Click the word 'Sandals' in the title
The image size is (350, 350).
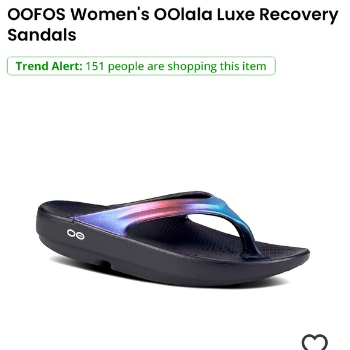(42, 35)
